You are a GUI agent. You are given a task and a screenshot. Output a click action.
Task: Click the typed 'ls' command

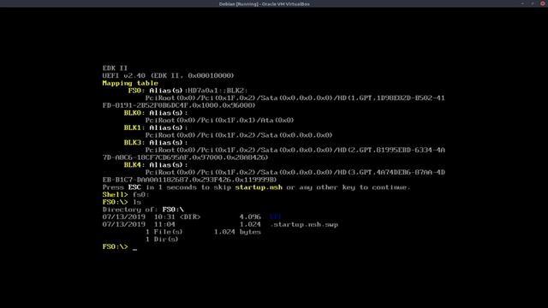click(137, 202)
